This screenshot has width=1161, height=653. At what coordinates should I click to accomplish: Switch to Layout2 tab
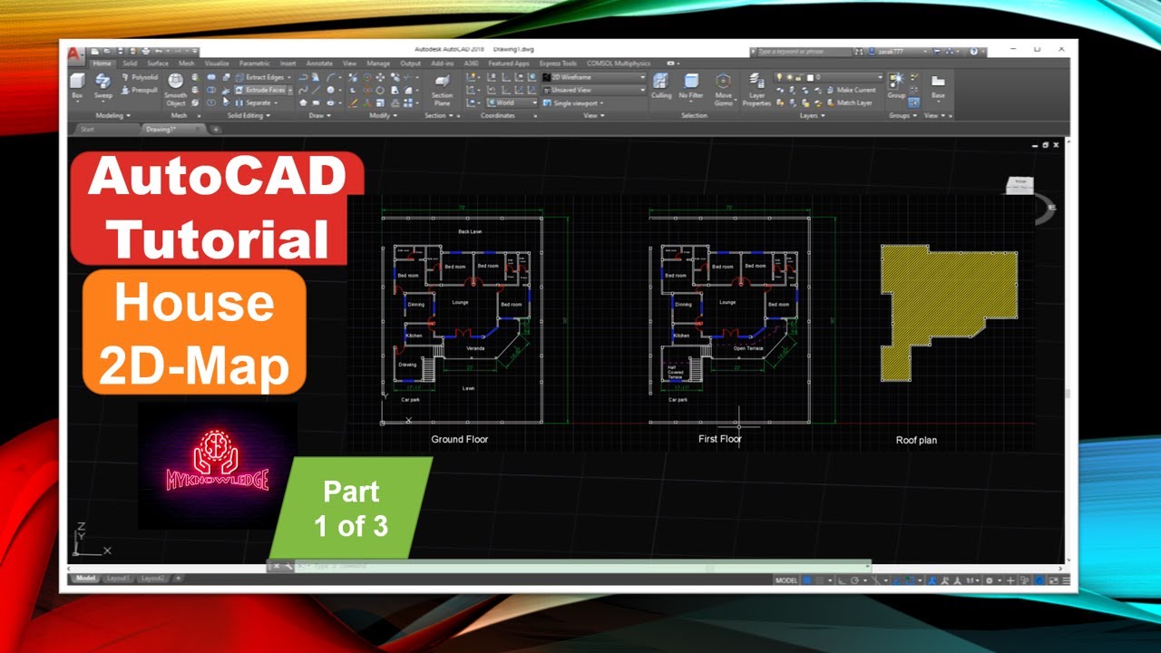tap(152, 578)
